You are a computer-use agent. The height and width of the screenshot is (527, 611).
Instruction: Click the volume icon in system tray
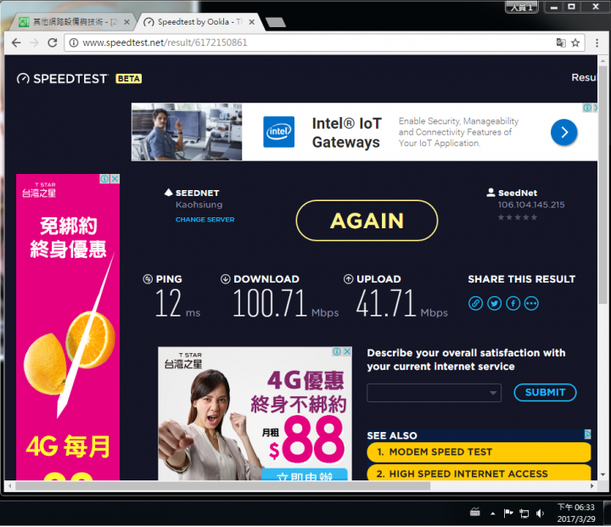[x=540, y=513]
